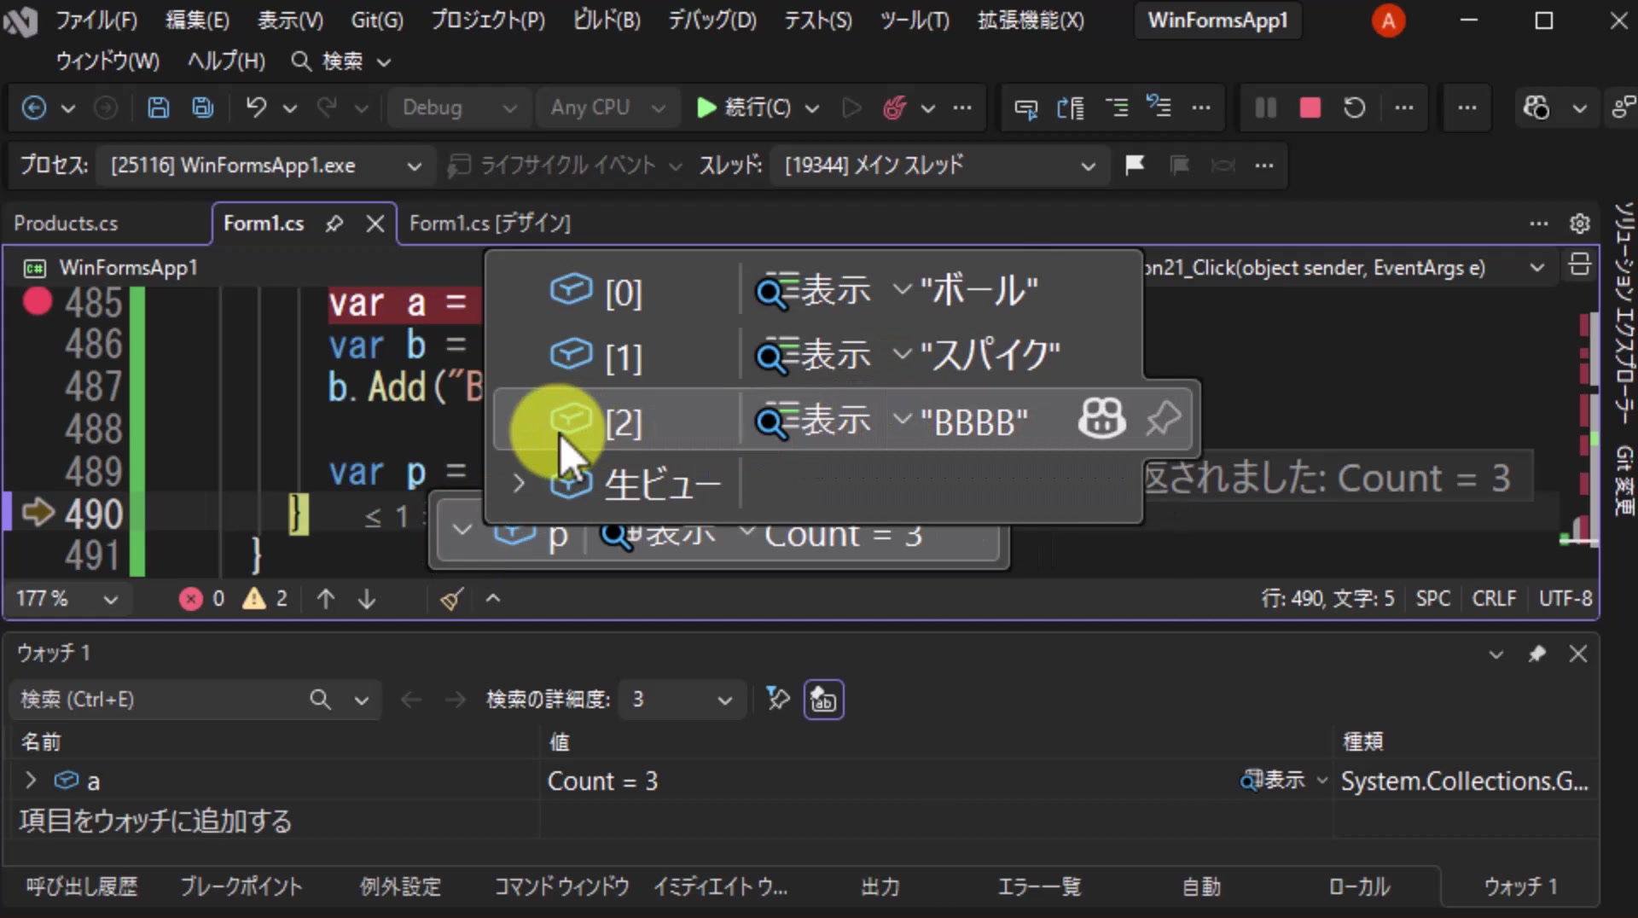Click the GitHub Copilot icon in the toolbar
1638x918 pixels.
[x=1536, y=107]
